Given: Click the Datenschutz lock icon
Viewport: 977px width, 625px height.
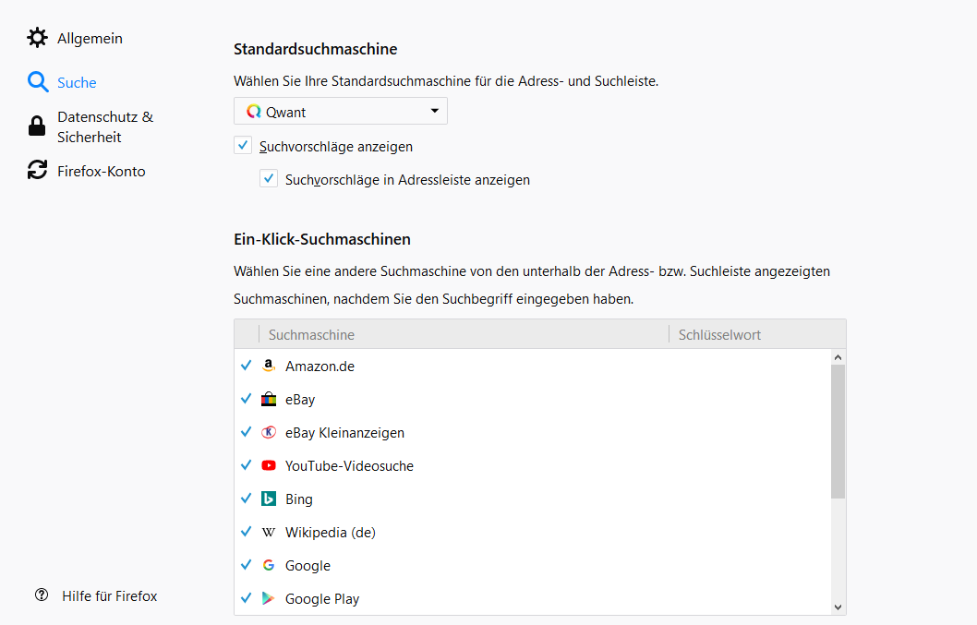Looking at the screenshot, I should point(37,126).
